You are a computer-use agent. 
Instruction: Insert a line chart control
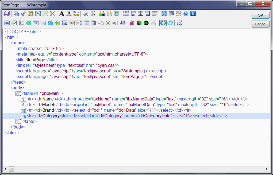[153, 23]
